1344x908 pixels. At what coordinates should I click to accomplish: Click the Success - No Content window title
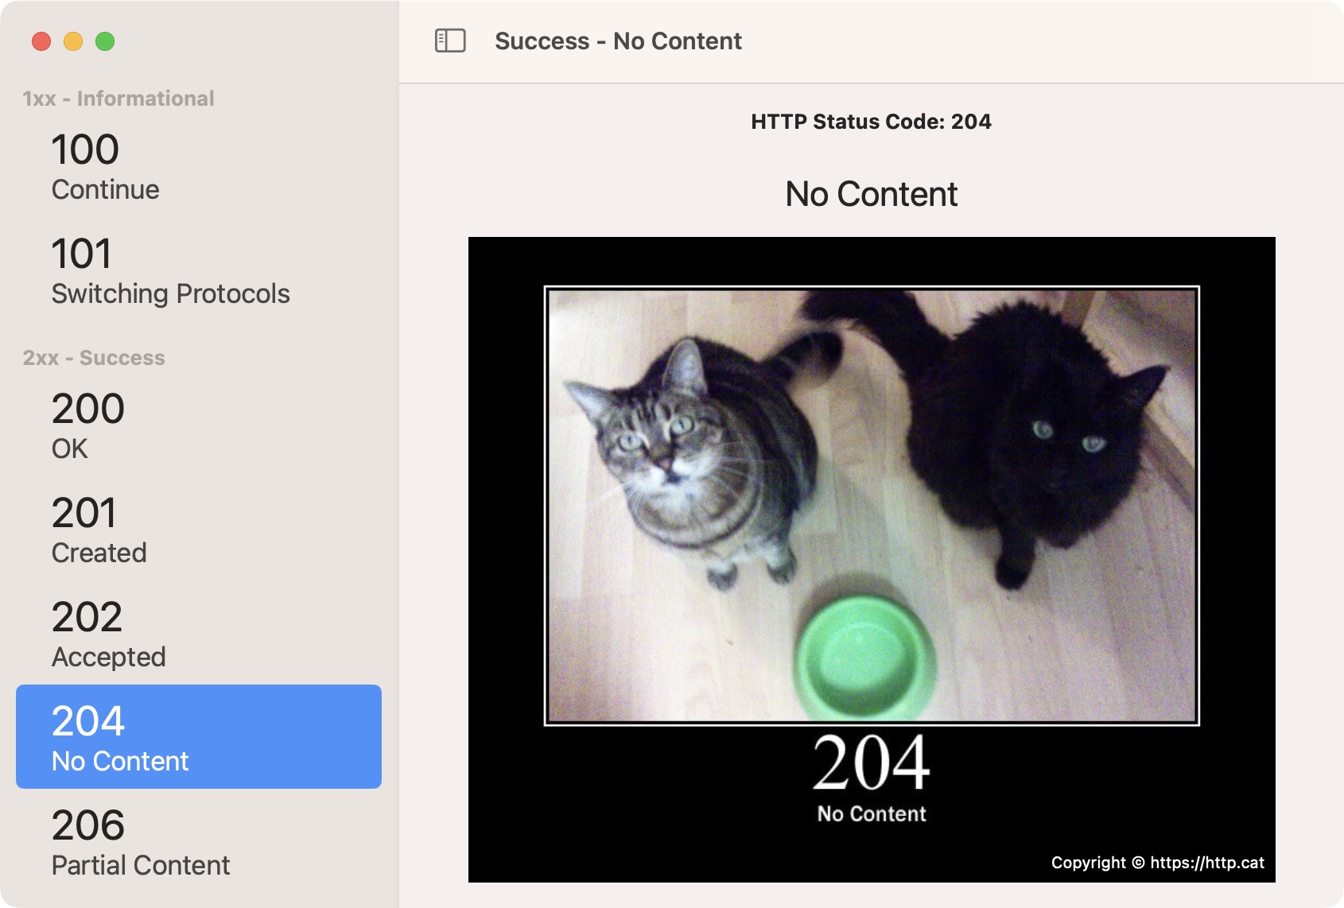click(618, 41)
